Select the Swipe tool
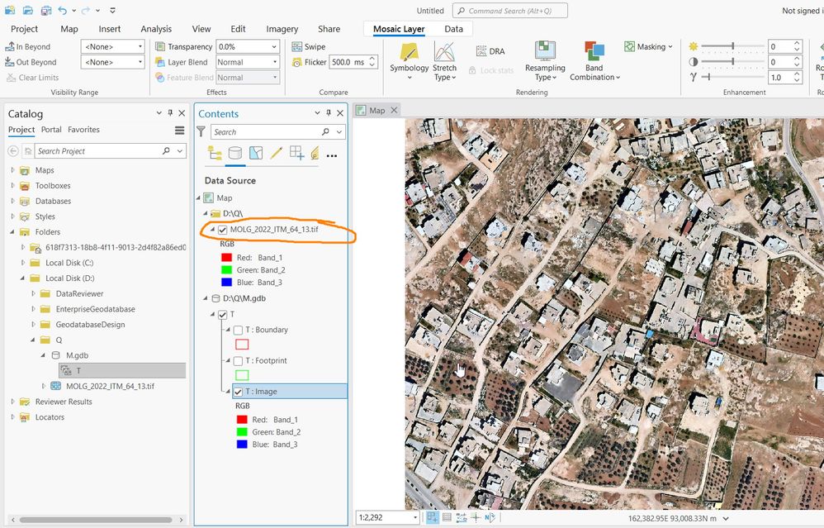824x528 pixels. [309, 47]
